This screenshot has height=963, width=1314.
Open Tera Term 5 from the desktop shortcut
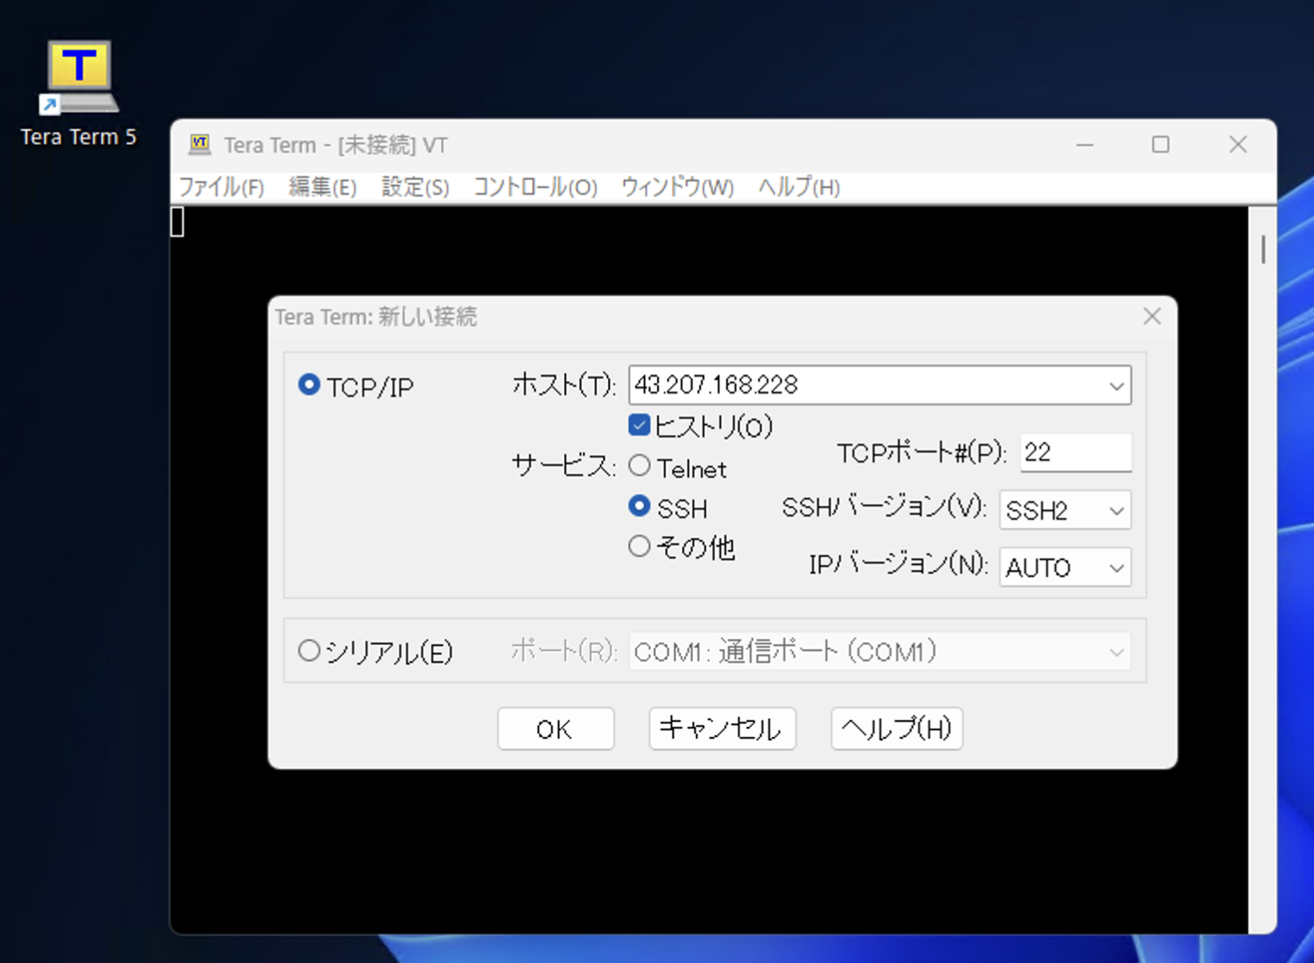78,76
